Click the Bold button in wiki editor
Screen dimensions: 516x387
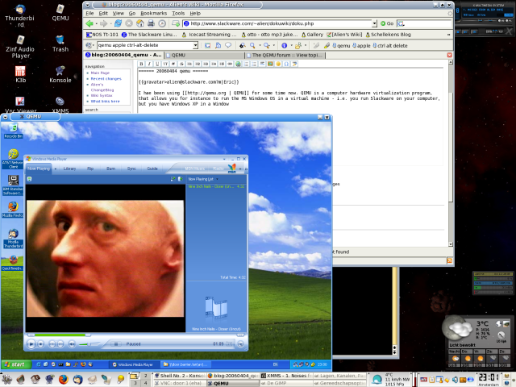[141, 64]
